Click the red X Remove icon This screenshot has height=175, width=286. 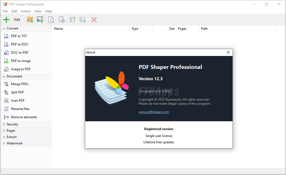point(94,20)
